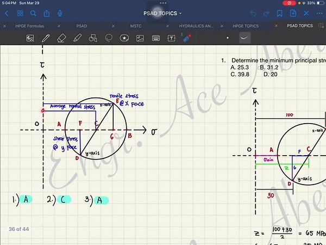The image size is (326, 245).
Task: Select the Highlighter tool
Action: pyautogui.click(x=77, y=38)
